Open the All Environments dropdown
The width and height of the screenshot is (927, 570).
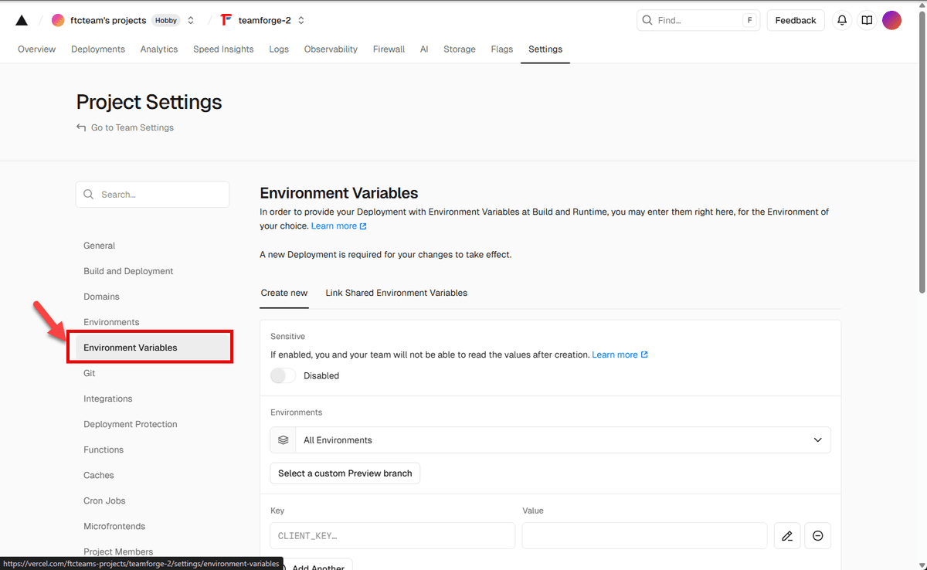click(x=817, y=439)
